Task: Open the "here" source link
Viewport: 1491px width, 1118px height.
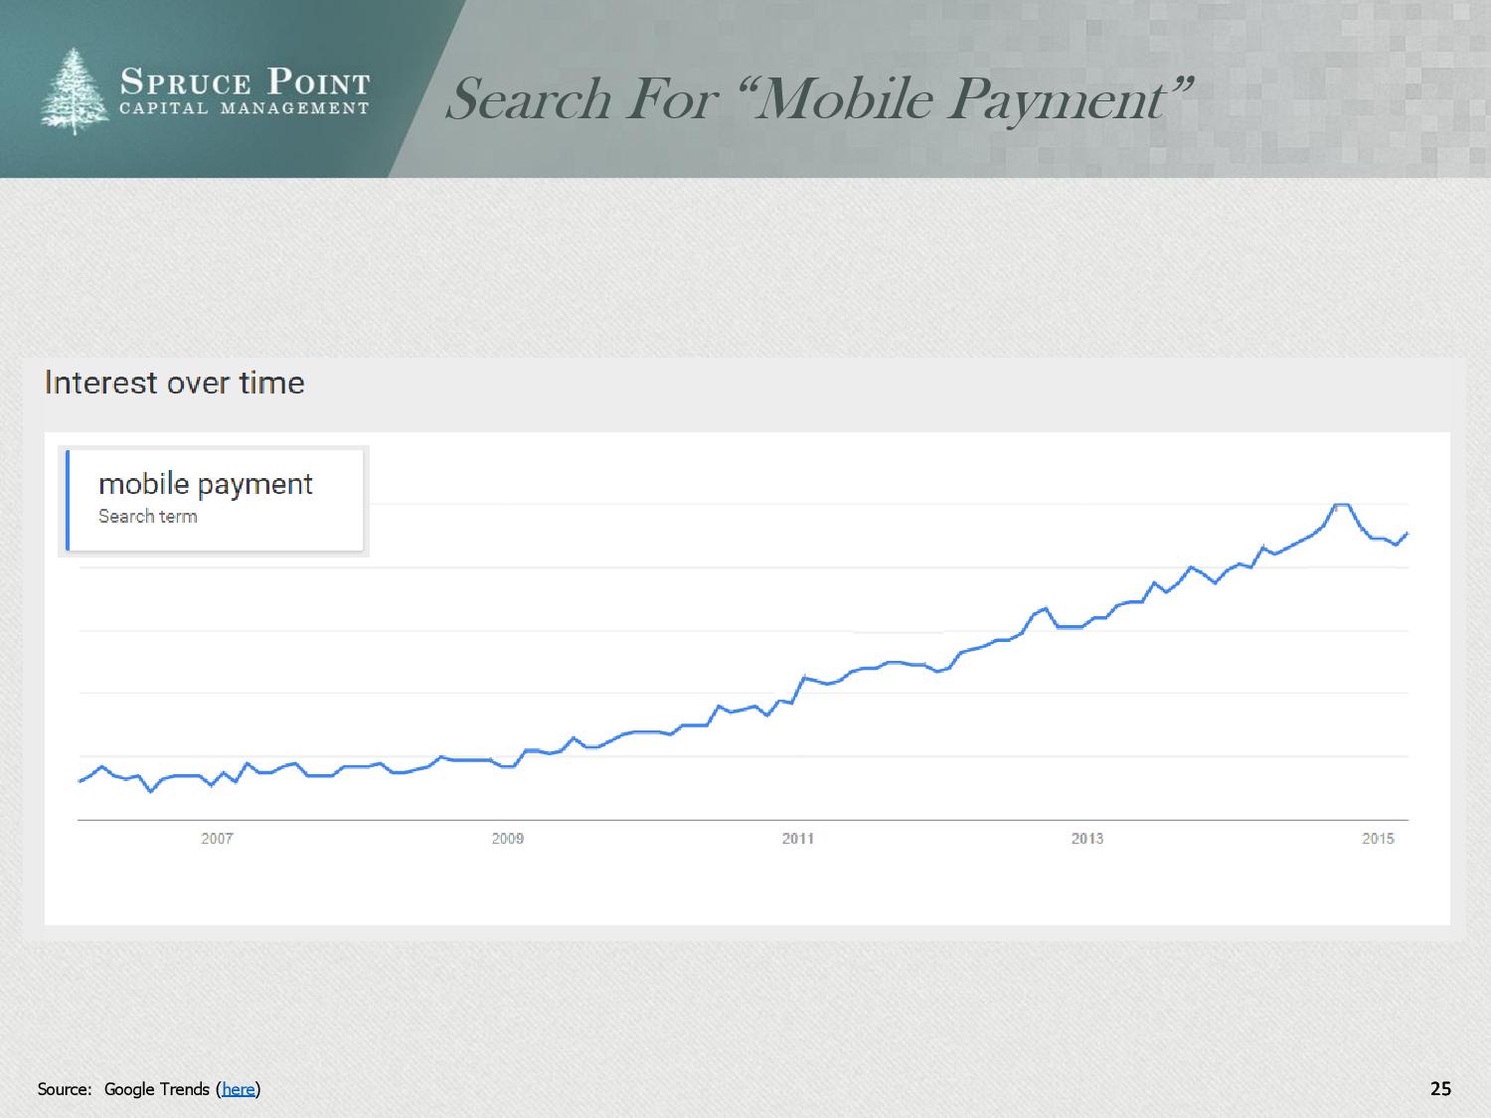Action: tap(239, 1089)
